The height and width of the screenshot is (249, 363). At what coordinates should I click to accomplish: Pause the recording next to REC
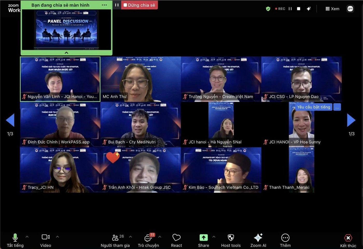tap(290, 9)
